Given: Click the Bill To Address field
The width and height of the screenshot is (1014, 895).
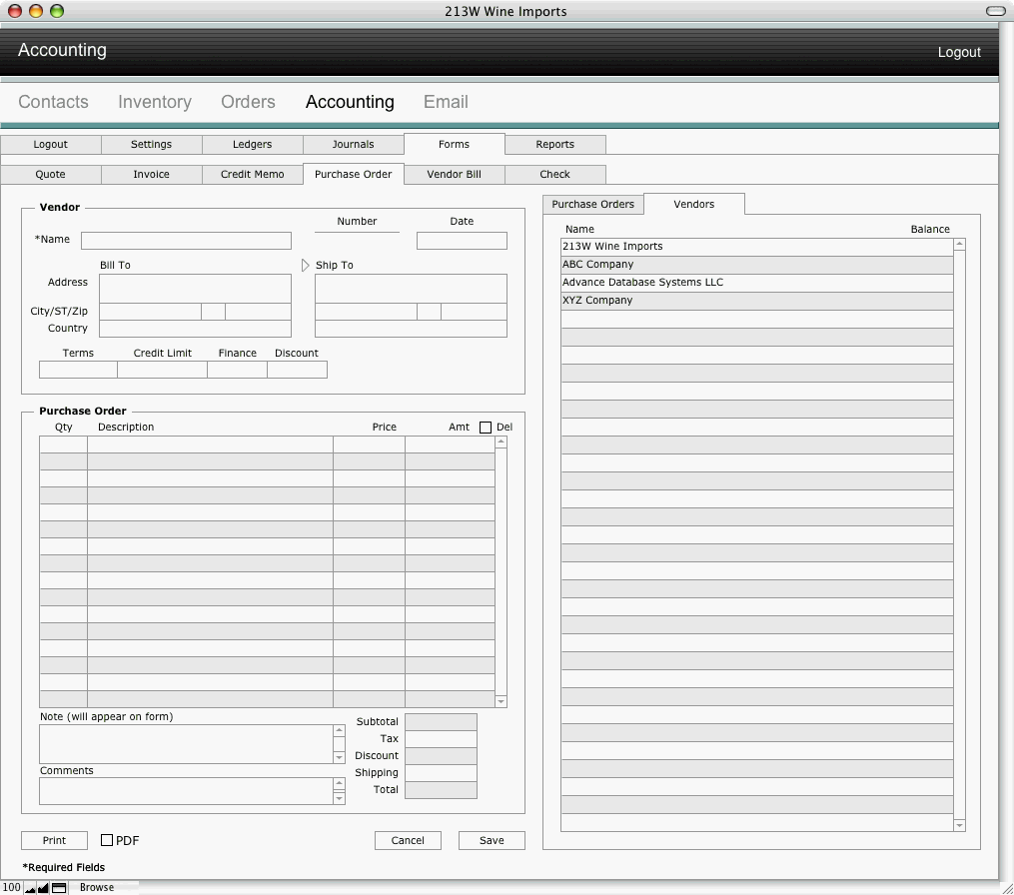Looking at the screenshot, I should [x=195, y=289].
